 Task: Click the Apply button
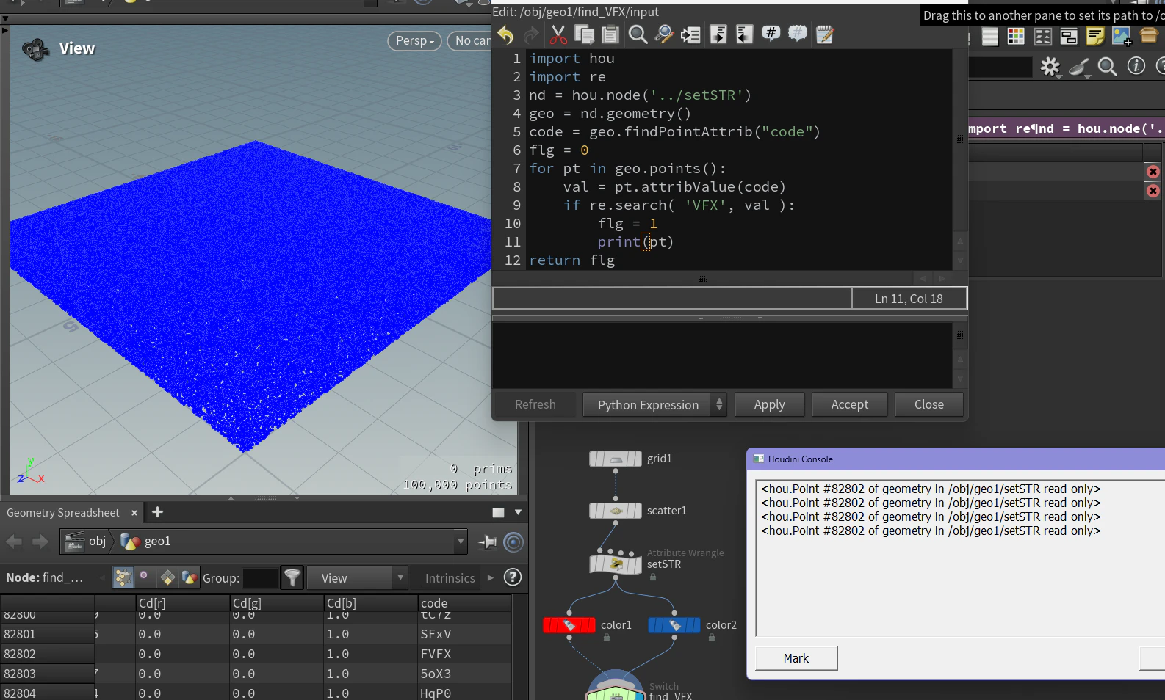pos(769,405)
